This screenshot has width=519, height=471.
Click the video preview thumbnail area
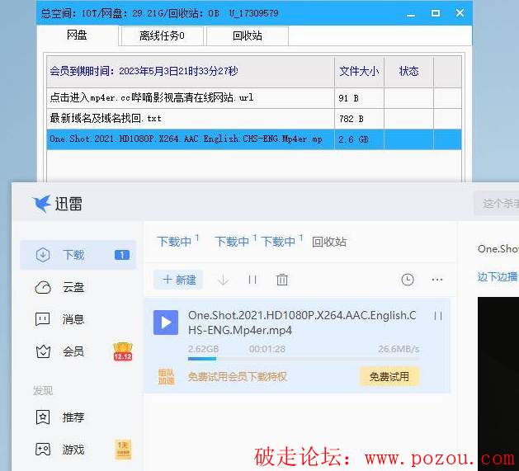498,384
